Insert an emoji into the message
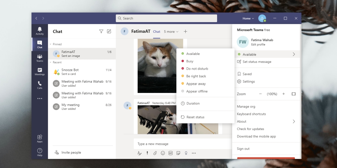337x168 pixels. [x=163, y=153]
